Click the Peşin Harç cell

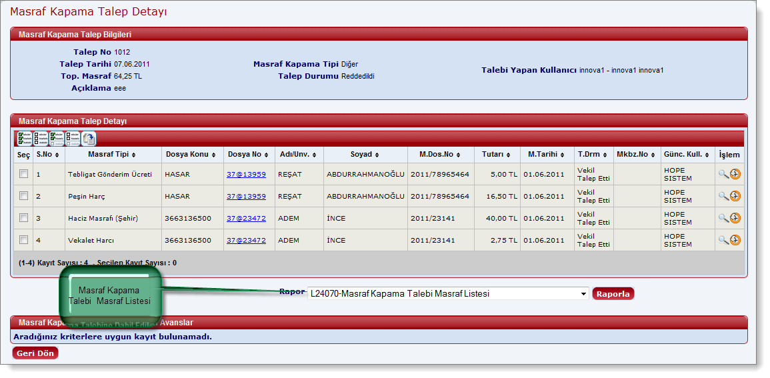113,197
